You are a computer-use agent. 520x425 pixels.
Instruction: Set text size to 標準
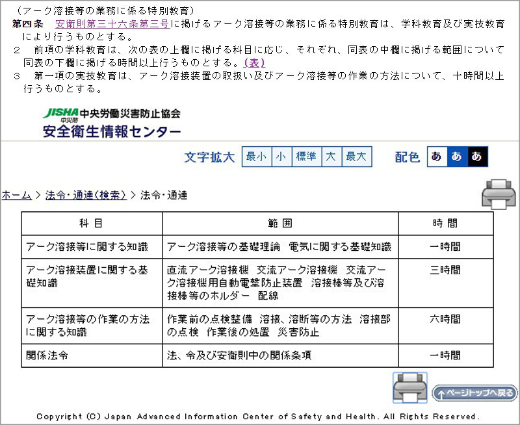(x=306, y=157)
